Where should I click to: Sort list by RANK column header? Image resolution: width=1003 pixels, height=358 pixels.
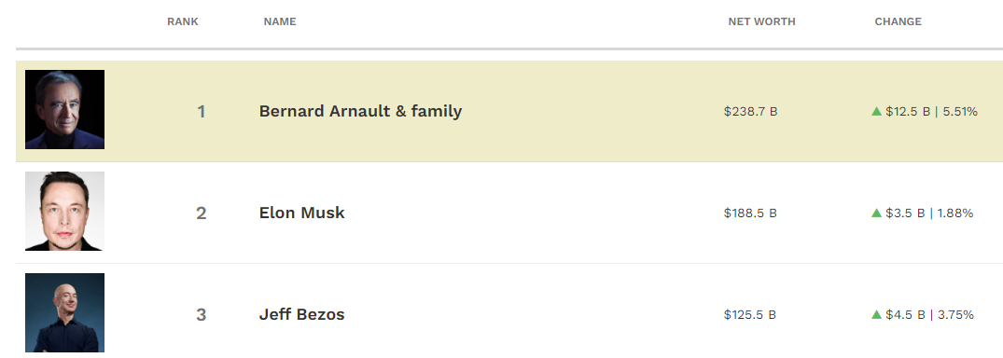click(x=183, y=21)
